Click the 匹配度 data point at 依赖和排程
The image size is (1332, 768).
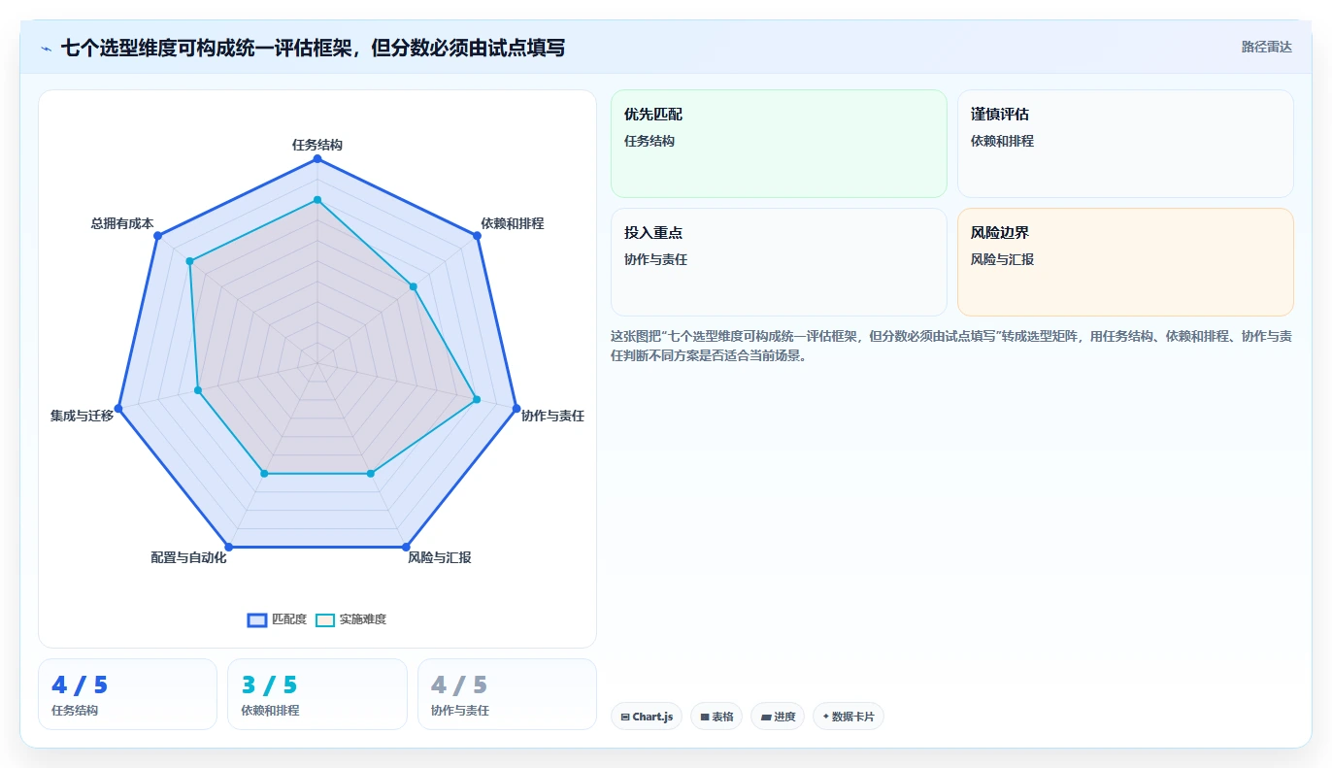coord(479,236)
